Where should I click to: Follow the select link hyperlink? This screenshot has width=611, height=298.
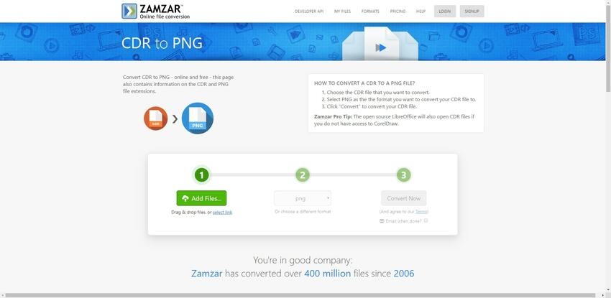[x=223, y=213]
